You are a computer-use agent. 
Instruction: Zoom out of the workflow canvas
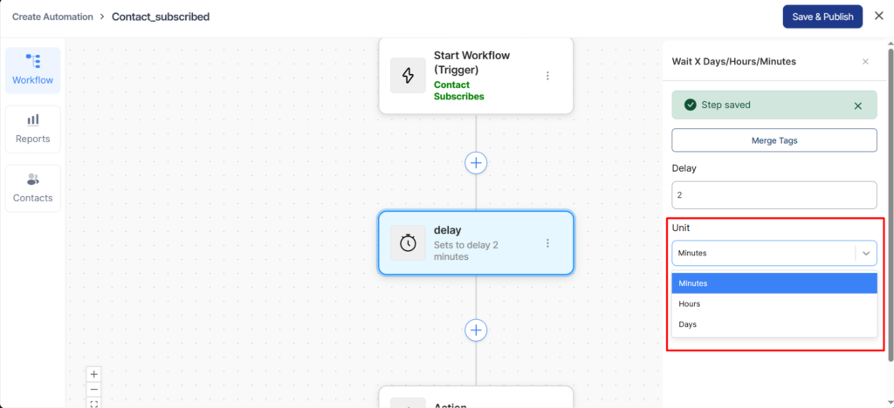[94, 389]
